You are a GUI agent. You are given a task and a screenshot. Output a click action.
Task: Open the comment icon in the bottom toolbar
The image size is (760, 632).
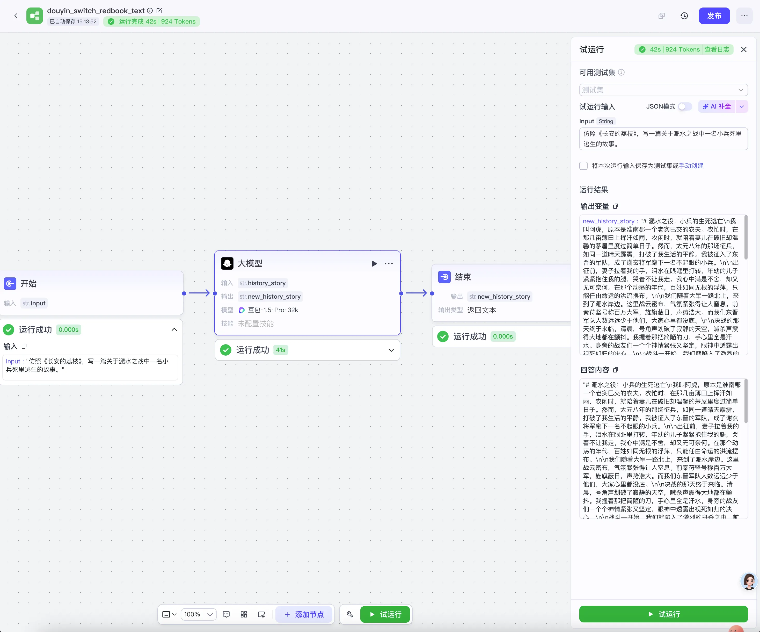[x=226, y=614]
